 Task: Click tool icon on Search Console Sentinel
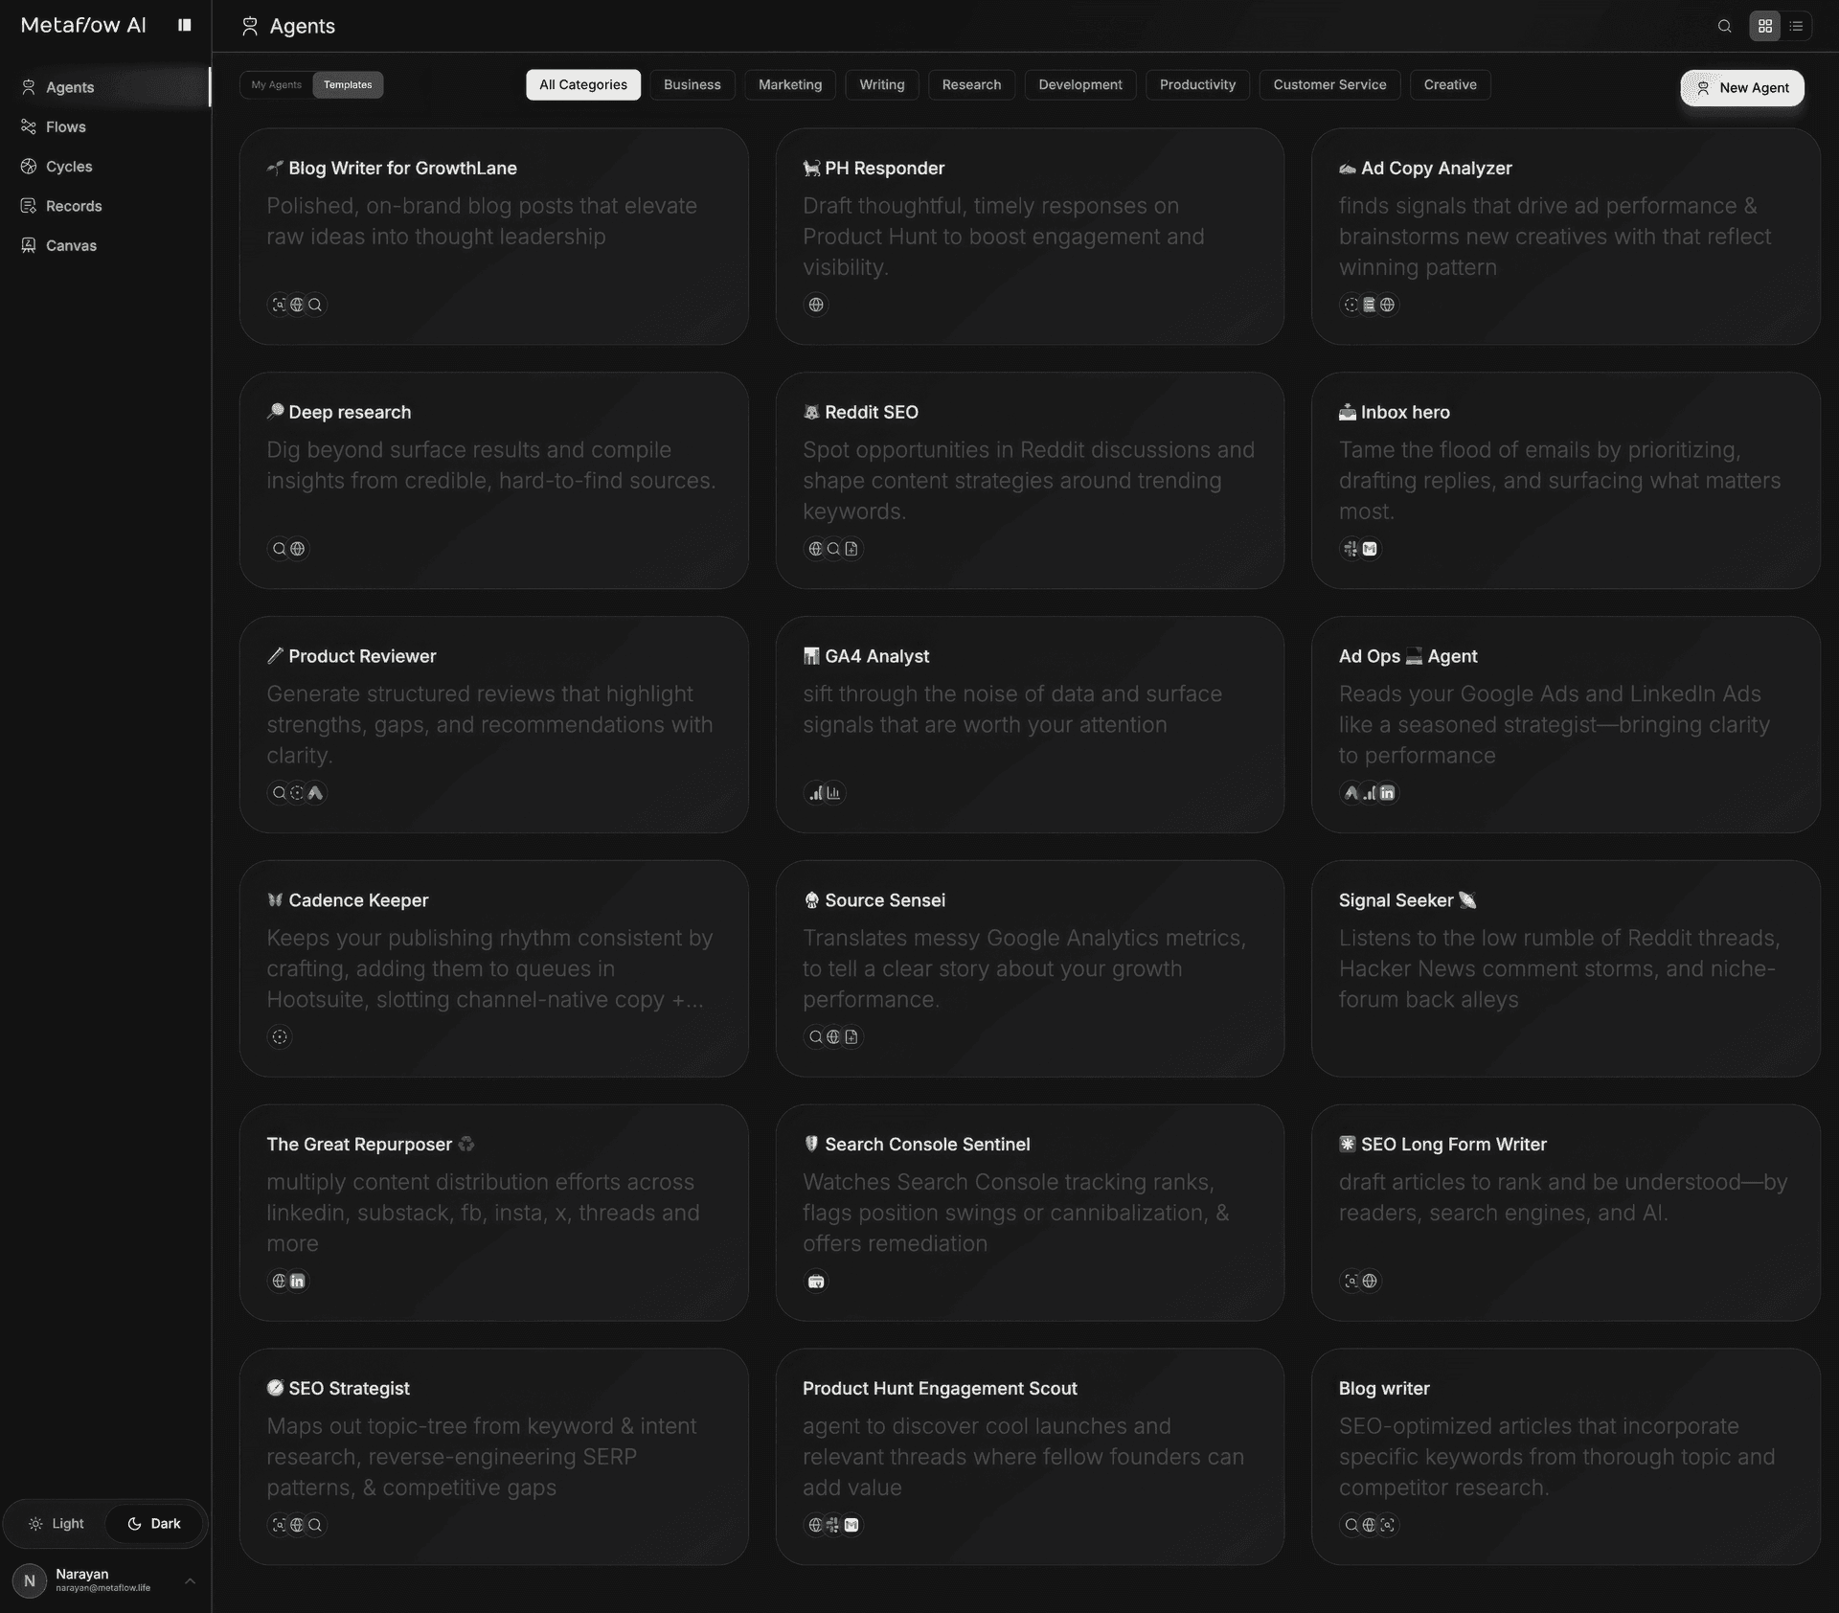(x=816, y=1281)
